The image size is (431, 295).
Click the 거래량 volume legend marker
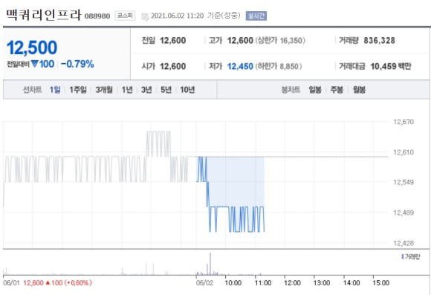tap(403, 256)
